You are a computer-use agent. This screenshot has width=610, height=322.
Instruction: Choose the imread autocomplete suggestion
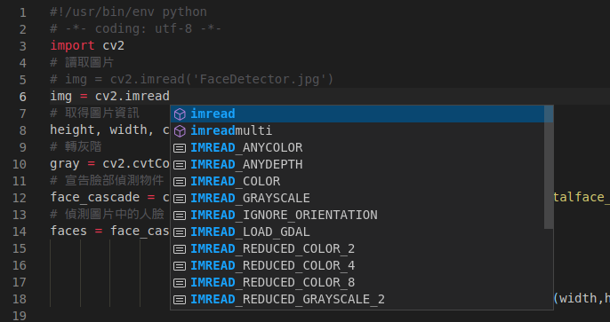[x=357, y=114]
